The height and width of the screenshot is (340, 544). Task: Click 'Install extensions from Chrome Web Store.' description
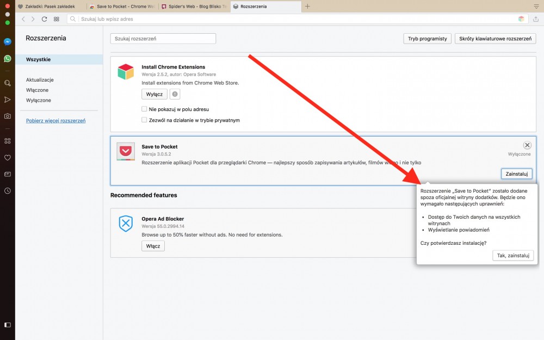190,83
